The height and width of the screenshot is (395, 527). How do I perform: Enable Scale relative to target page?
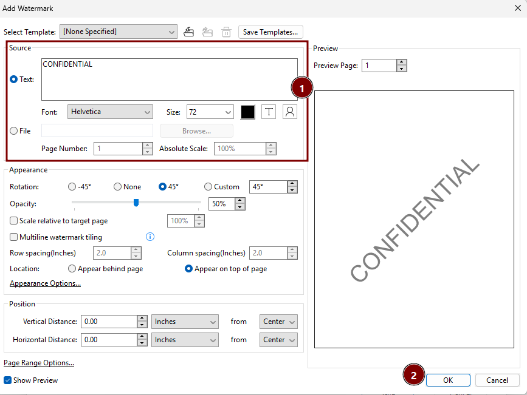tap(13, 220)
